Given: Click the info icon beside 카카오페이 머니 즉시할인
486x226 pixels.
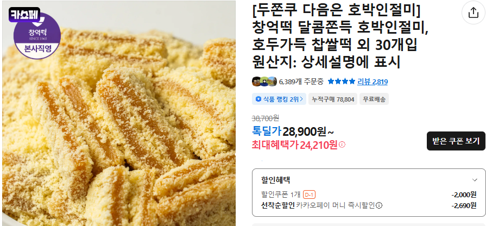Looking at the screenshot, I should pos(379,205).
